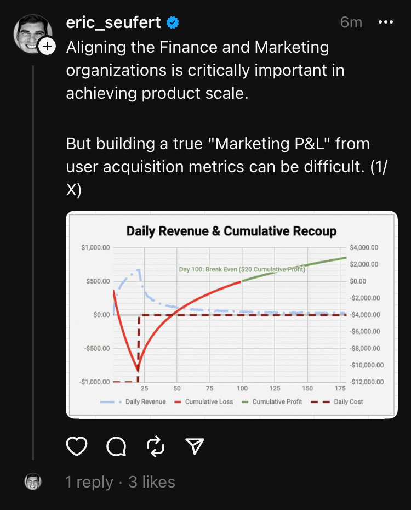Open Daily Revenue chart image
This screenshot has width=411, height=510.
(x=232, y=315)
